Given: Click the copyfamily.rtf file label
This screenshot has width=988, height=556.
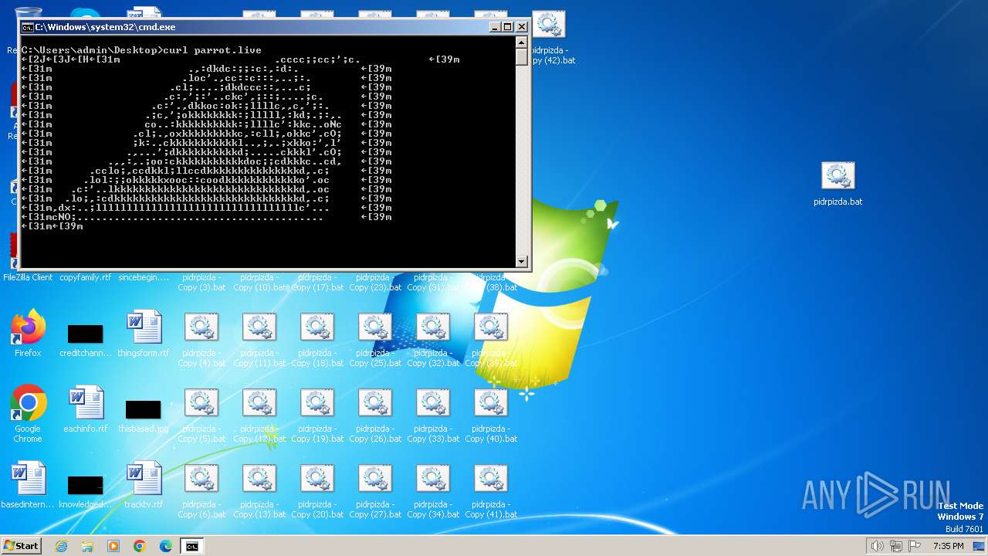Looking at the screenshot, I should (86, 277).
